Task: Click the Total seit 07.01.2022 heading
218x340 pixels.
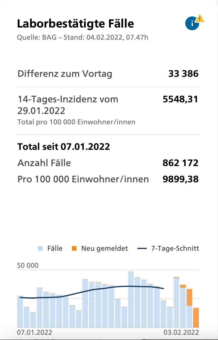Action: 63,147
